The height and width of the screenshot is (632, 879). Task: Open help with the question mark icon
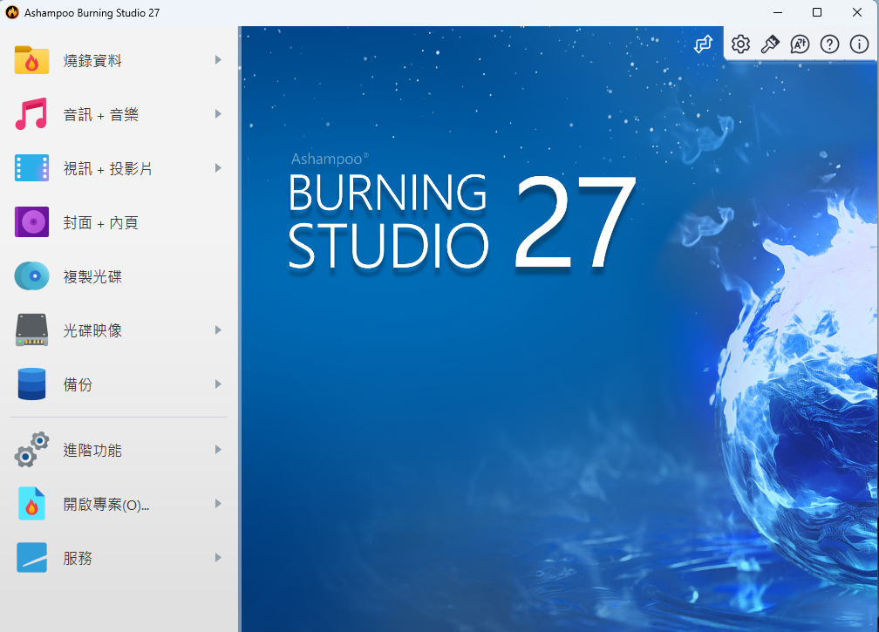829,44
